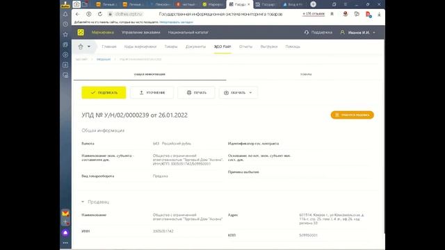Switch to the first Личные browser tab
Image resolution: width=445 pixels, height=250 pixels.
pyautogui.click(x=106, y=4)
